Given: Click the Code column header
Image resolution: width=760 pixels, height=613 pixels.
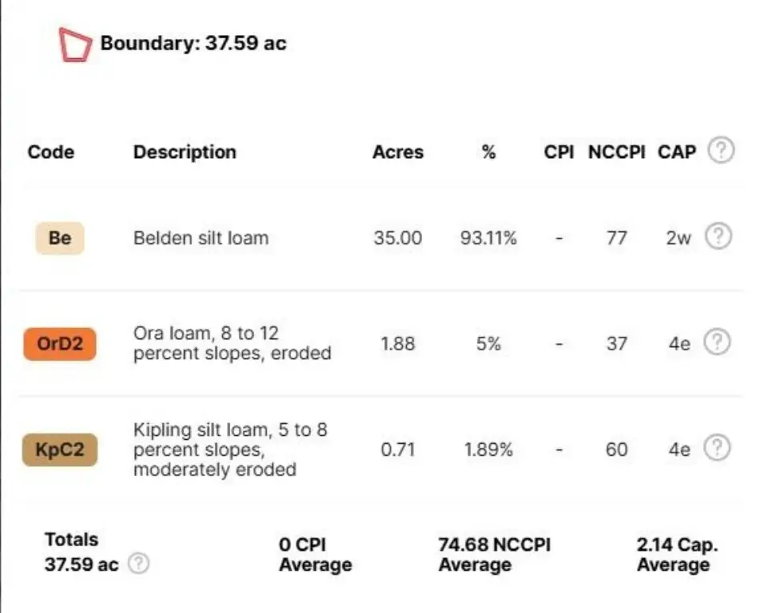Looking at the screenshot, I should coord(50,152).
